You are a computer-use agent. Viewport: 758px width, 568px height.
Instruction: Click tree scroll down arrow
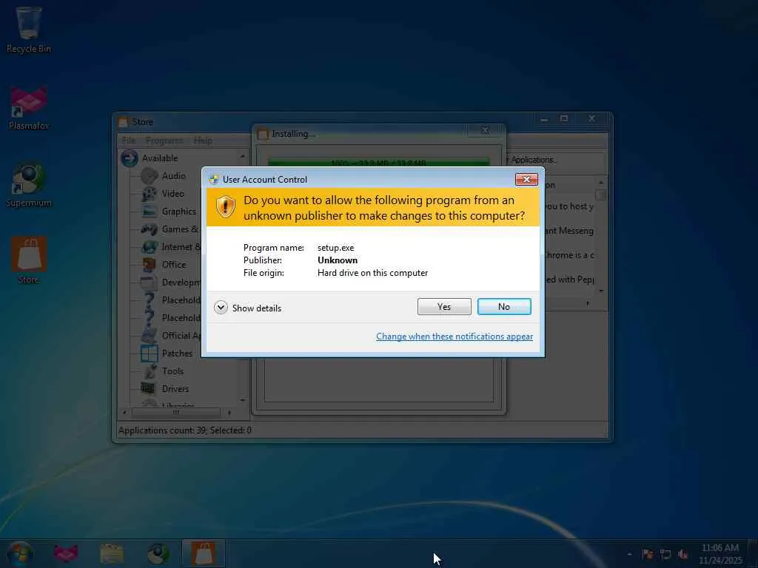(x=243, y=400)
